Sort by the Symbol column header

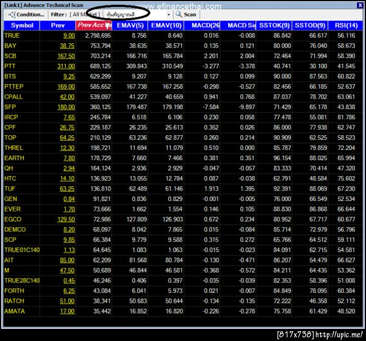[x=22, y=26]
